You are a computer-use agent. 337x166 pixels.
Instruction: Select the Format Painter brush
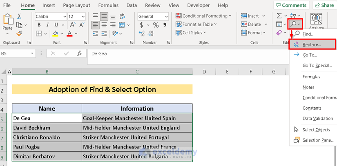[x=20, y=33]
